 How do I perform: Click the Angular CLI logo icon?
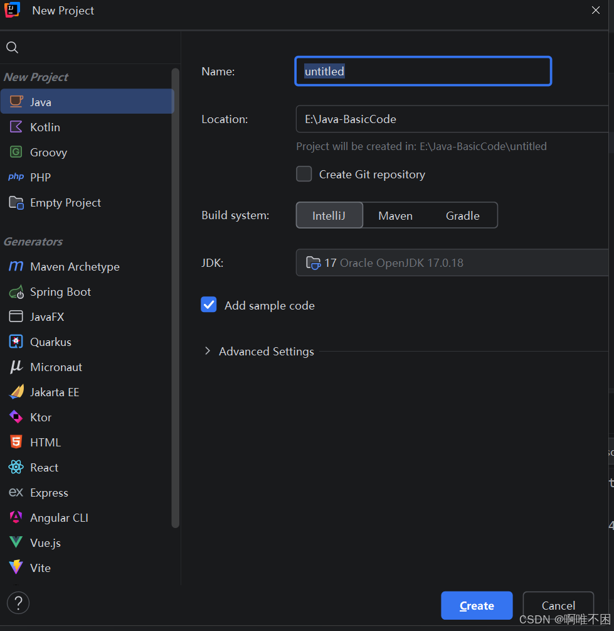click(16, 517)
